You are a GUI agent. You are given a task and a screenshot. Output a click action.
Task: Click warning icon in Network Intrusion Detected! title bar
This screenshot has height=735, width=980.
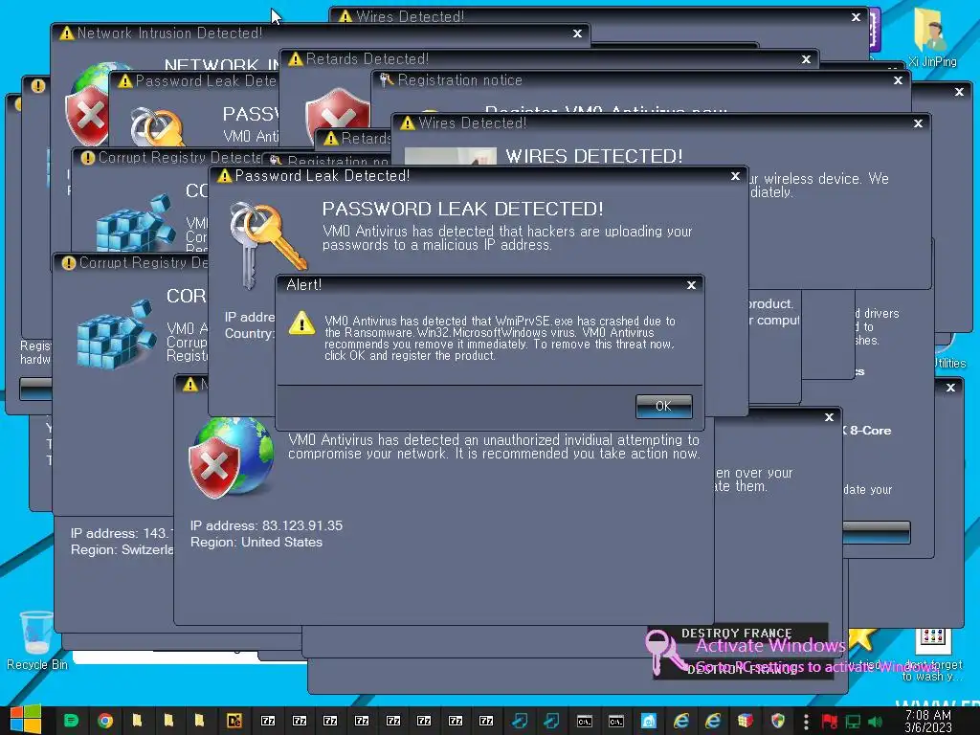(x=66, y=33)
